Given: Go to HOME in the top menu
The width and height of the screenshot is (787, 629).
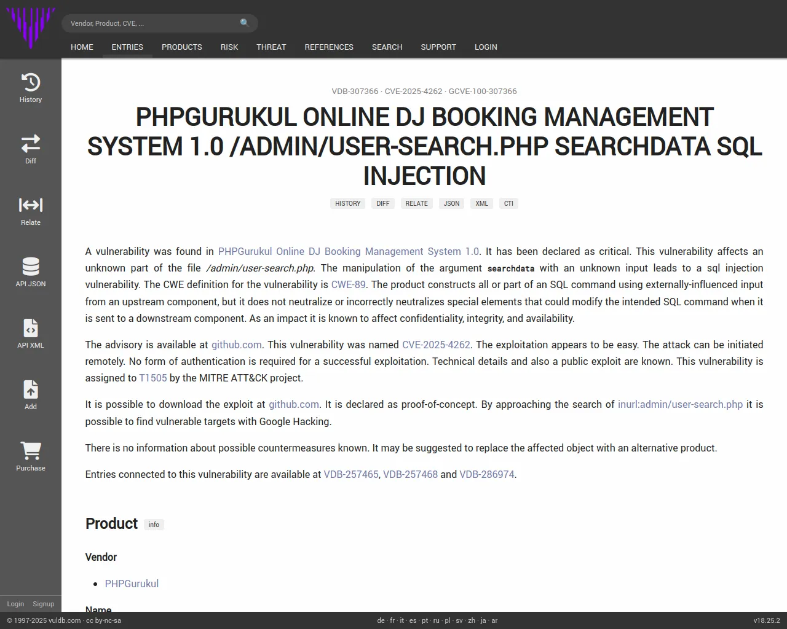Looking at the screenshot, I should [82, 47].
